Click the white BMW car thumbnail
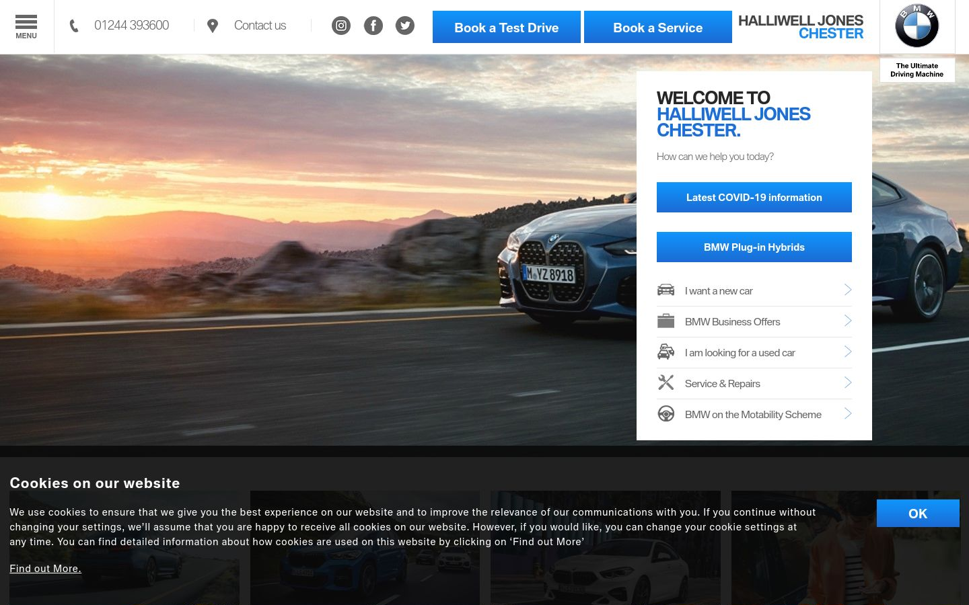The height and width of the screenshot is (605, 969). pos(606,548)
